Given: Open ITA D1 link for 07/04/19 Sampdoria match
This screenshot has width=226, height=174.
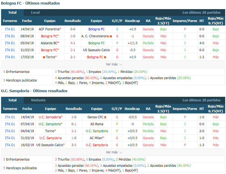Looking at the screenshot, I should click(x=10, y=124).
